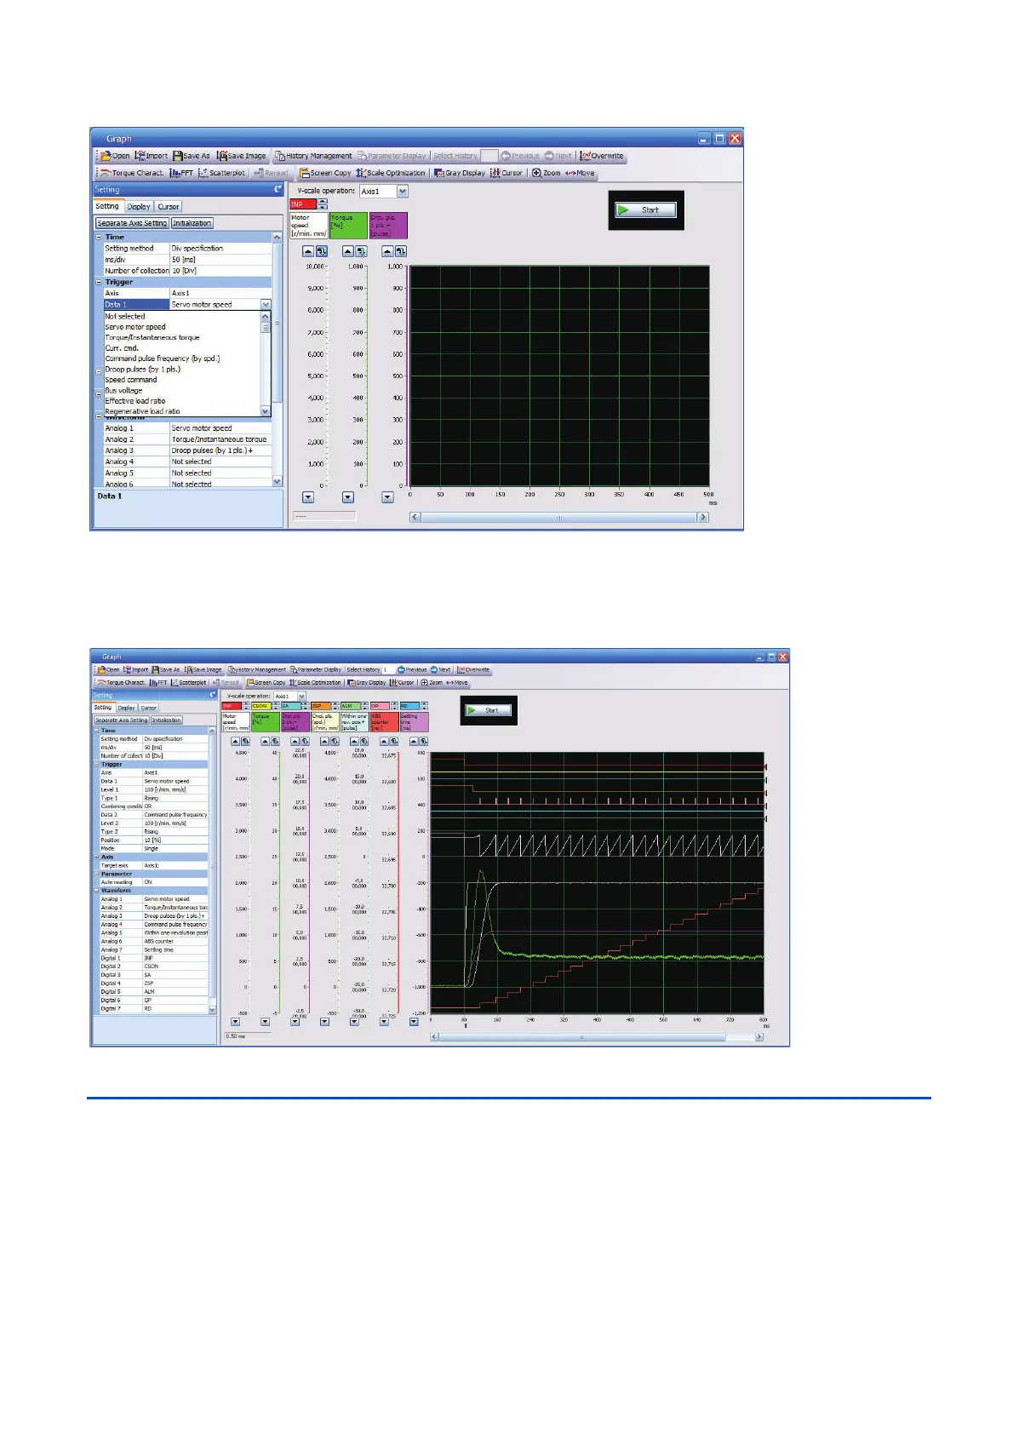Screen dimensions: 1013x1434
Task: Toggle Gray Display in upper Graph window
Action: 460,173
